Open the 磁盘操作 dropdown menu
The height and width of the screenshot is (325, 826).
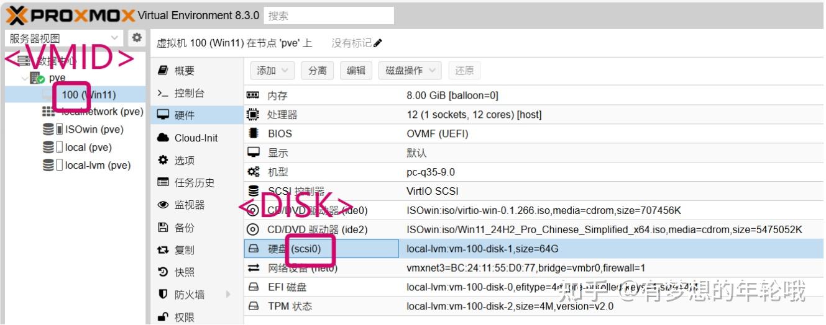click(x=410, y=71)
